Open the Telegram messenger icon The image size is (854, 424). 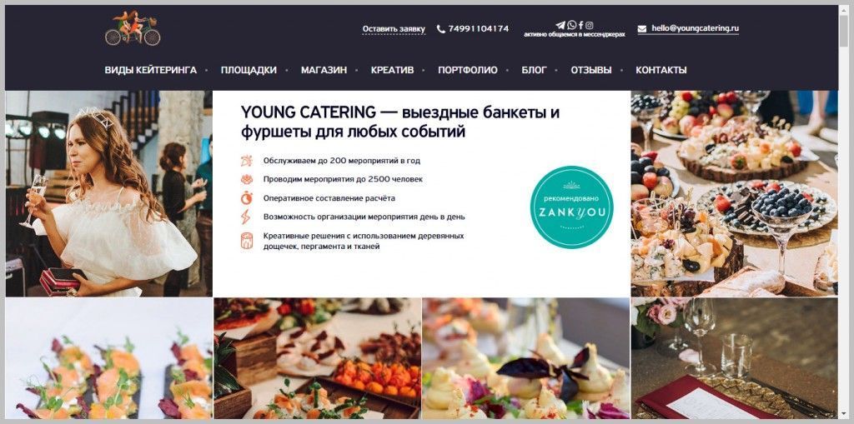560,25
